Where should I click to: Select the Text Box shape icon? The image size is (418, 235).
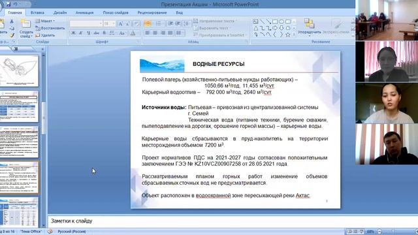[255, 22]
